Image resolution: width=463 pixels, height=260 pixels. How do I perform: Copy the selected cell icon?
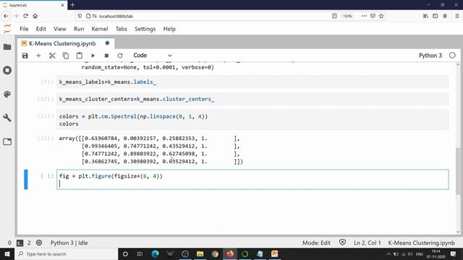66,56
